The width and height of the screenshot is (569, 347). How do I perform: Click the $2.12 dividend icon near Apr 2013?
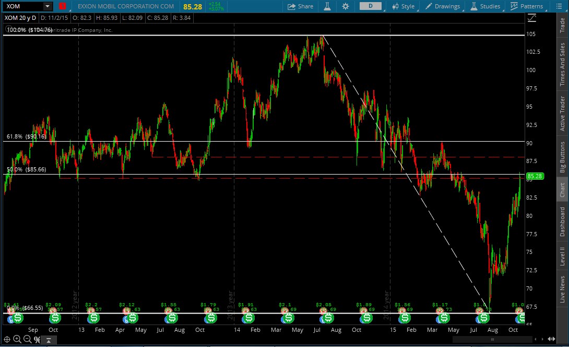point(133,318)
